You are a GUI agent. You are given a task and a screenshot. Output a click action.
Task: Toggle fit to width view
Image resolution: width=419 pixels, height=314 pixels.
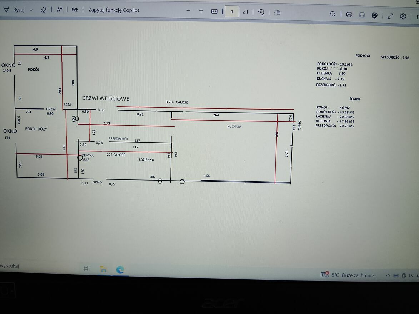(214, 11)
